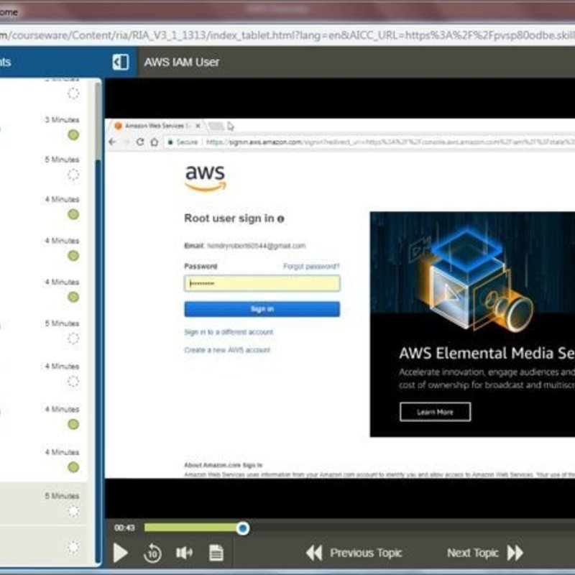Reload the AWS sign-in page
The height and width of the screenshot is (575, 575).
(139, 142)
